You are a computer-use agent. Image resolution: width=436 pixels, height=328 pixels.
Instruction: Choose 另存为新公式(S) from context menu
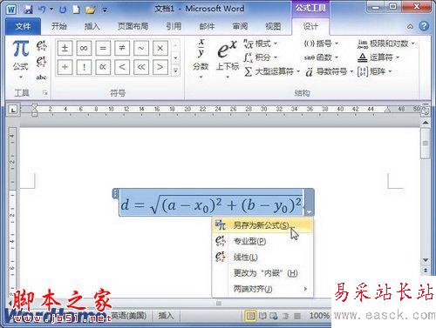(262, 225)
